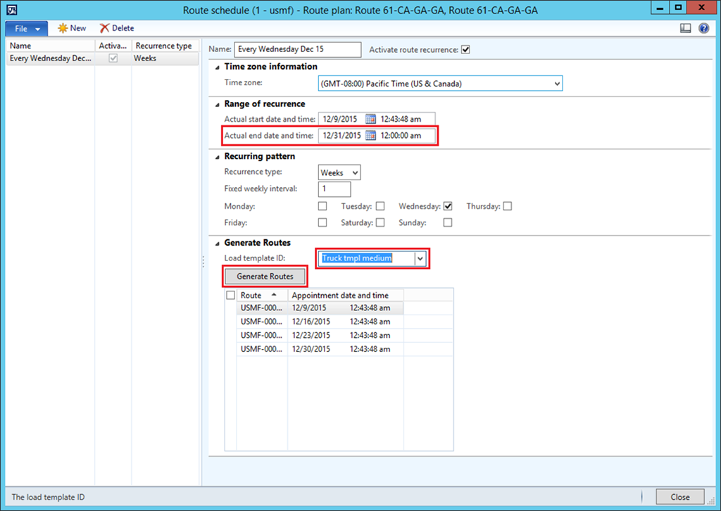721x511 pixels.
Task: Enable the Monday checkbox
Action: click(322, 206)
